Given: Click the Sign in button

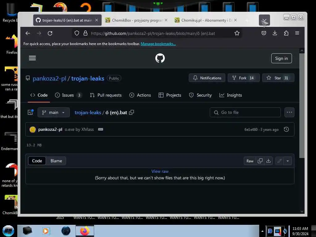Looking at the screenshot, I should (281, 58).
